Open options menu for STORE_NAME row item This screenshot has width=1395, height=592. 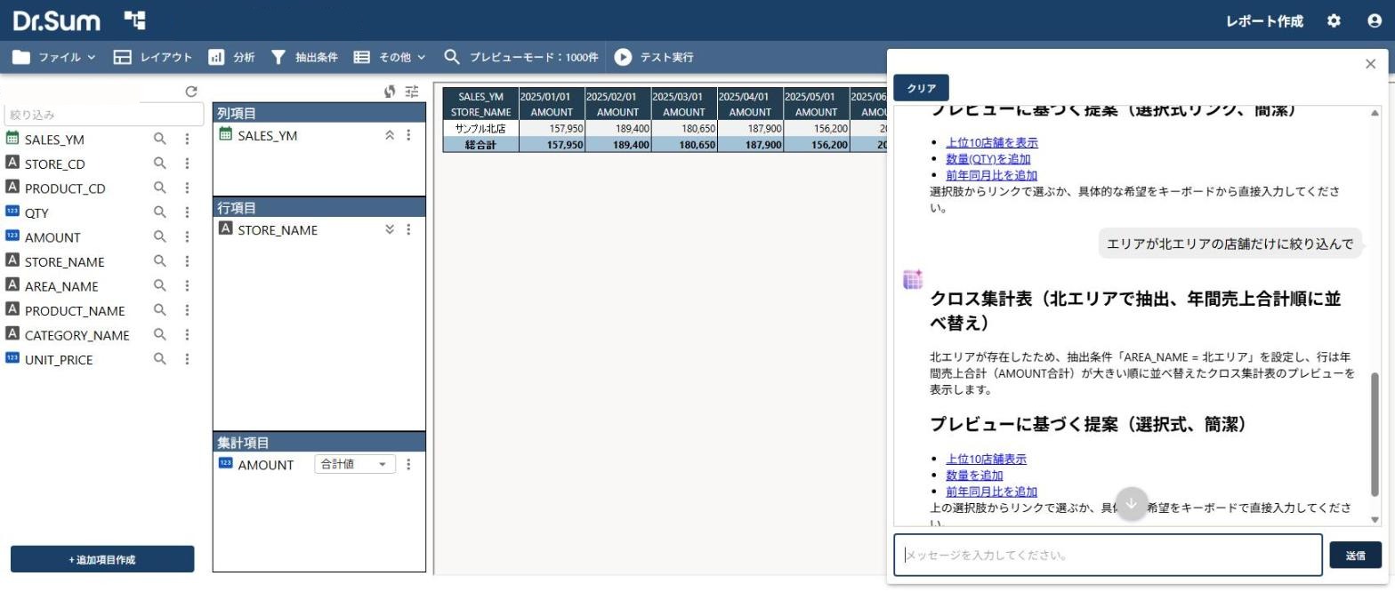(x=408, y=229)
